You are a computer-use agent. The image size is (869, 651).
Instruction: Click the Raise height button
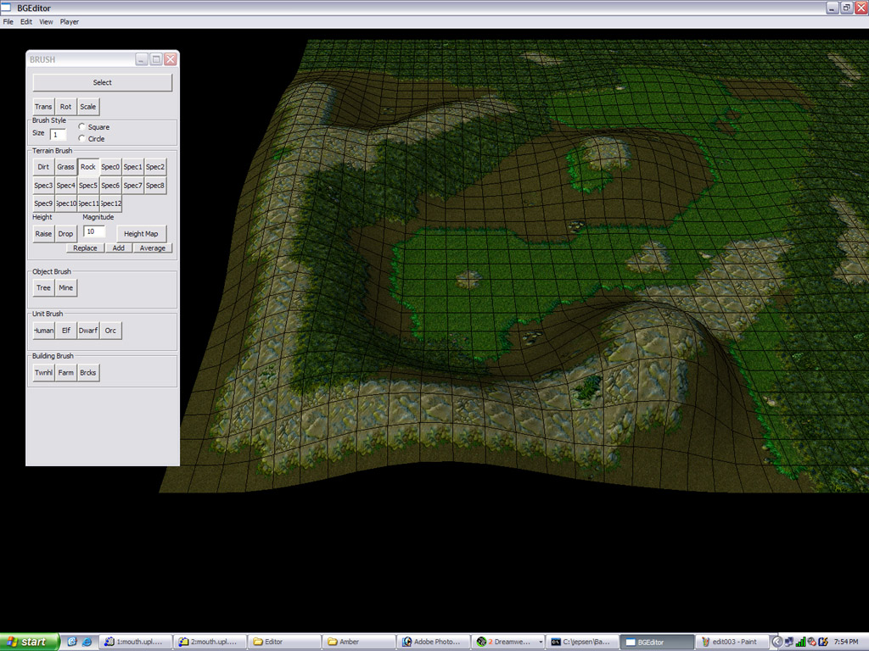pyautogui.click(x=43, y=234)
